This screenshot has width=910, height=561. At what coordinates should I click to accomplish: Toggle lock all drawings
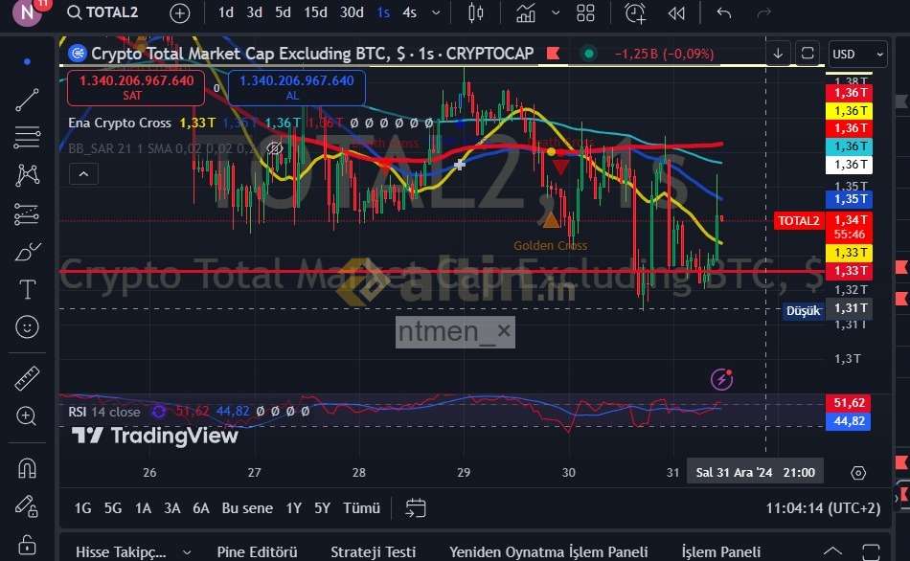27,545
